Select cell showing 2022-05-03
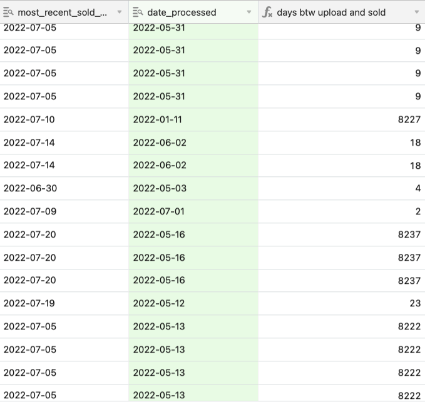The height and width of the screenshot is (402, 425). [x=193, y=188]
